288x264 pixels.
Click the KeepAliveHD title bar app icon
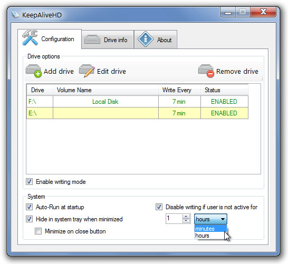pos(15,15)
